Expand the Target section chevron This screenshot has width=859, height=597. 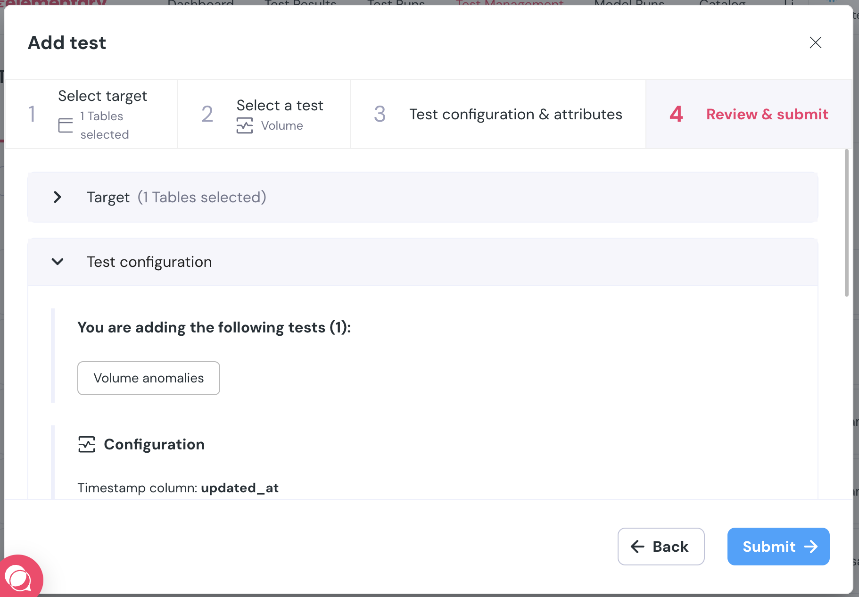click(x=58, y=197)
